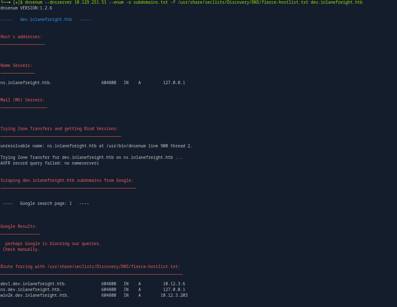The image size is (397, 307).
Task: Select the Name Servers heading
Action: pos(16,66)
